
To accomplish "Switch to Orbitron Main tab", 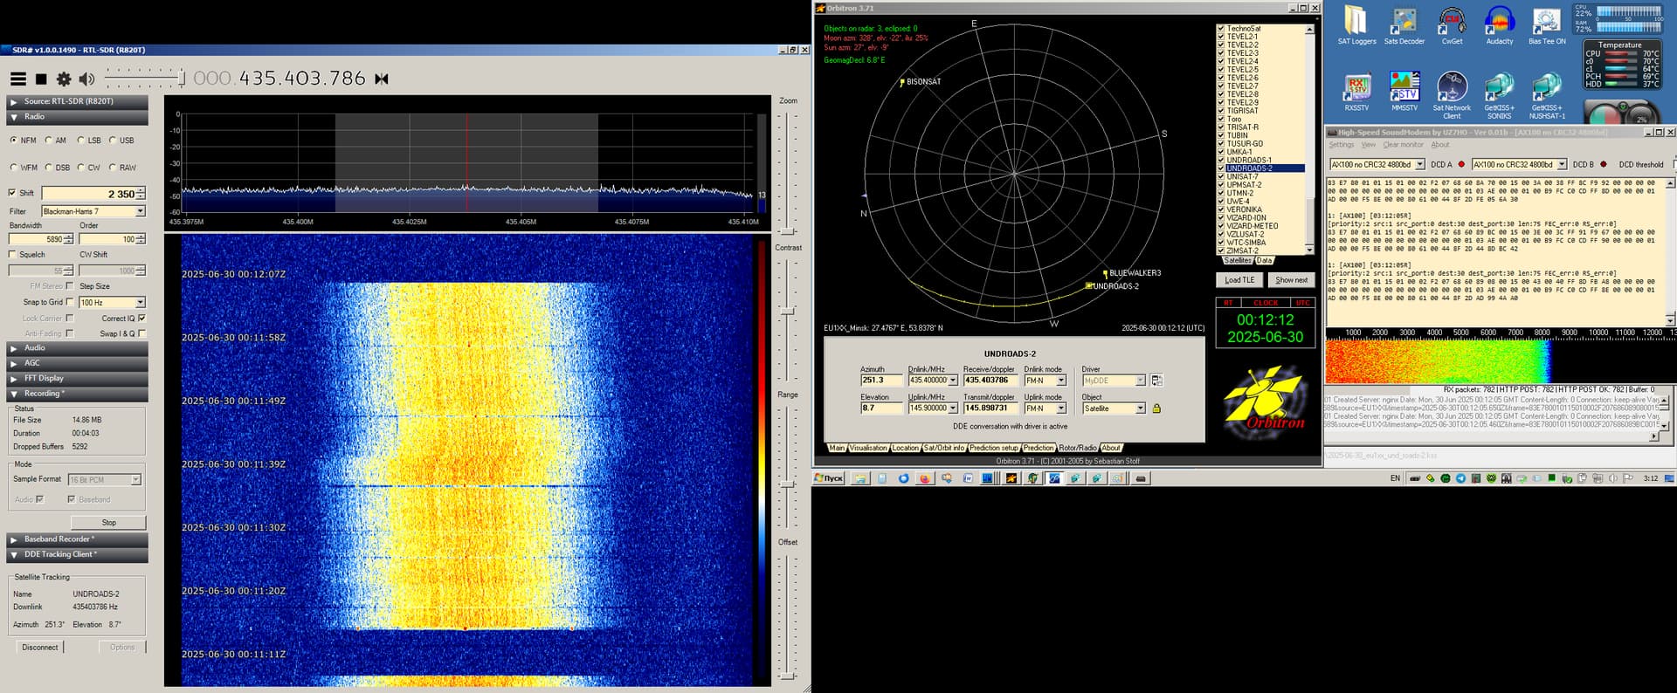I will point(837,448).
